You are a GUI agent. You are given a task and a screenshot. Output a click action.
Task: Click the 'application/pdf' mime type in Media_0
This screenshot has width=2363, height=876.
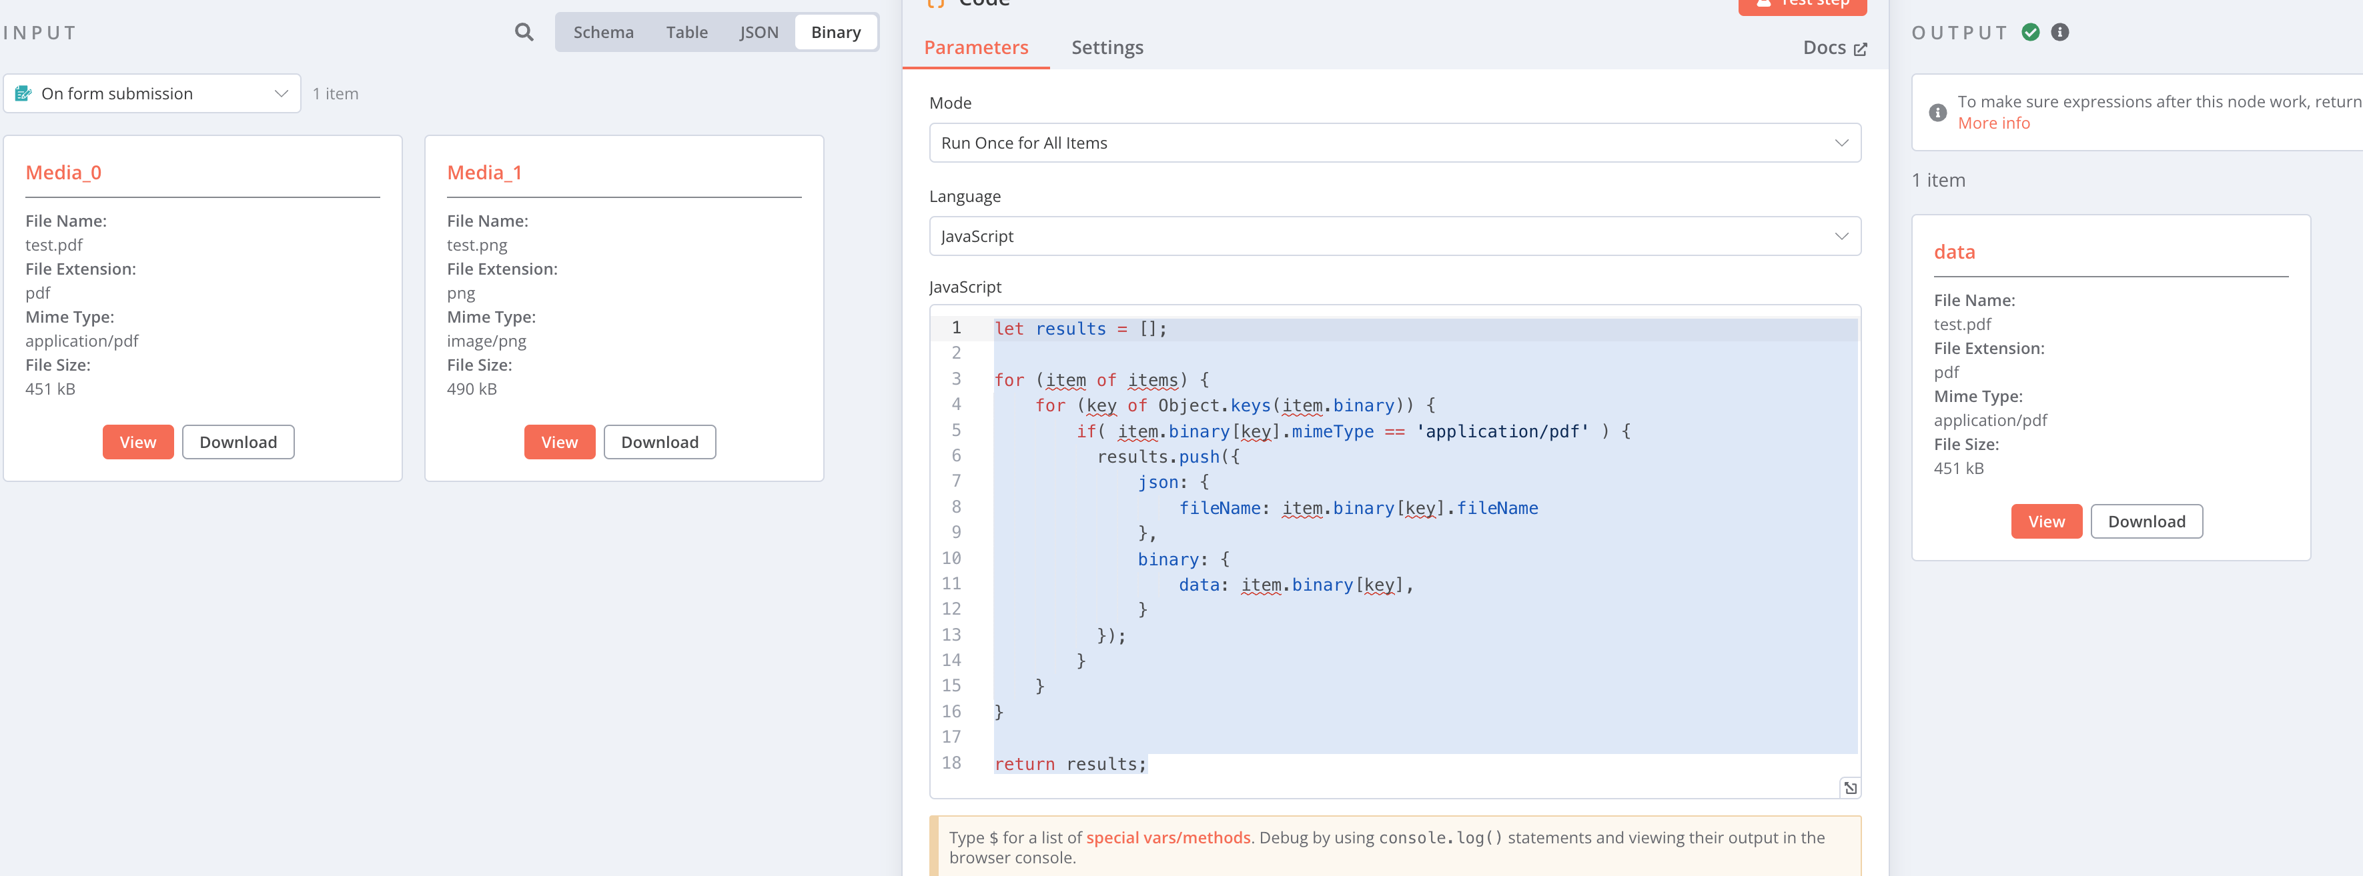pyautogui.click(x=81, y=341)
